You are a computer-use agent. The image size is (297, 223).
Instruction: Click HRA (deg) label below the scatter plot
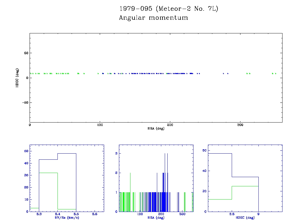click(x=156, y=128)
